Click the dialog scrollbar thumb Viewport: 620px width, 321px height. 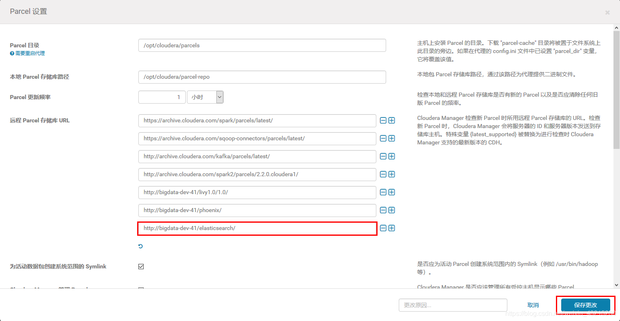pyautogui.click(x=616, y=90)
